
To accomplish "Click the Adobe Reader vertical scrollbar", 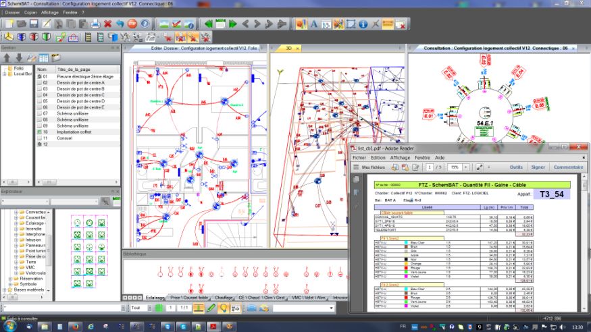I will coord(584,243).
